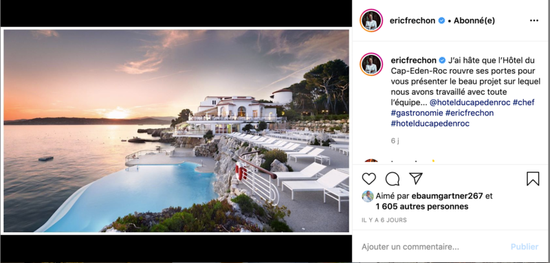Open the ebaumgartner267 profile link
Image resolution: width=550 pixels, height=263 pixels.
[x=443, y=196]
